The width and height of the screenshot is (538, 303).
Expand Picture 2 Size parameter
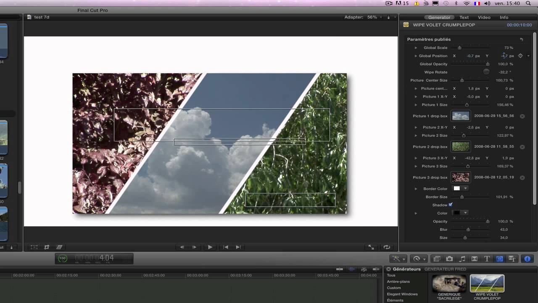pyautogui.click(x=416, y=136)
